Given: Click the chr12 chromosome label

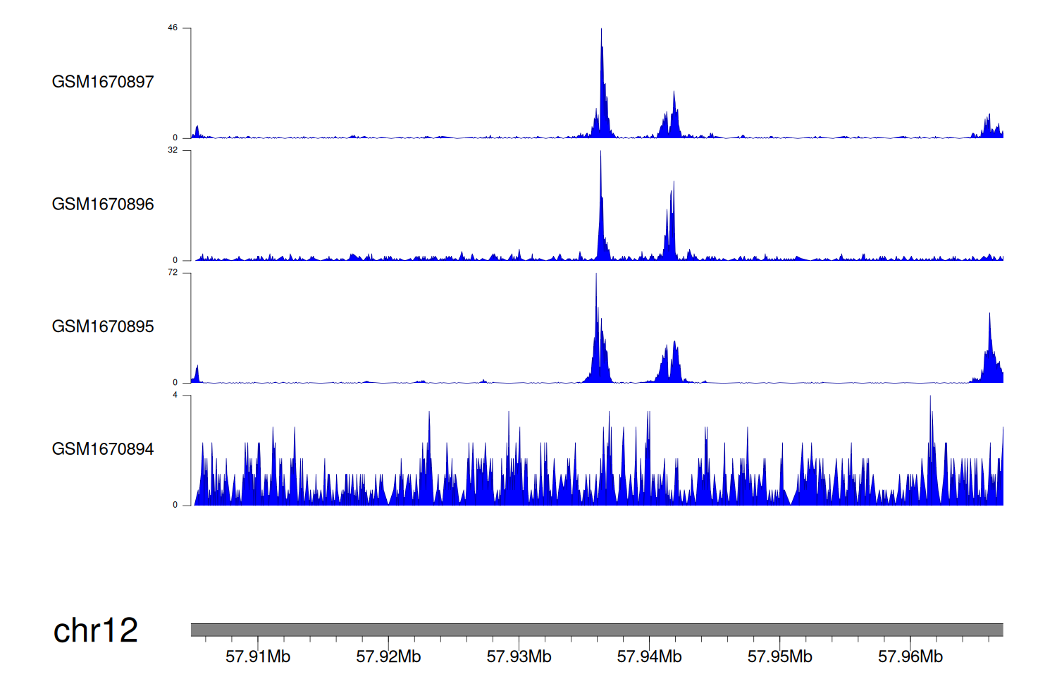Looking at the screenshot, I should [x=95, y=630].
